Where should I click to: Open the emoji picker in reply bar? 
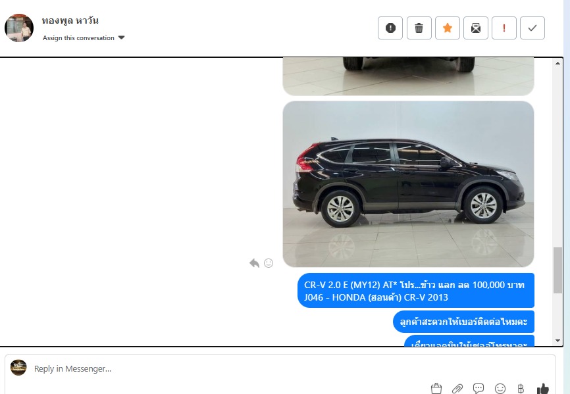click(x=500, y=389)
